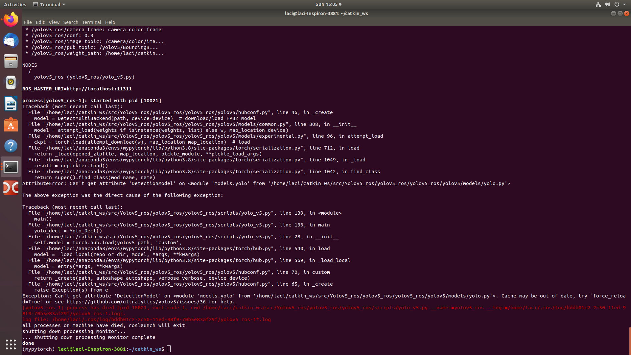Open the Search menu
This screenshot has width=631, height=355.
point(71,22)
